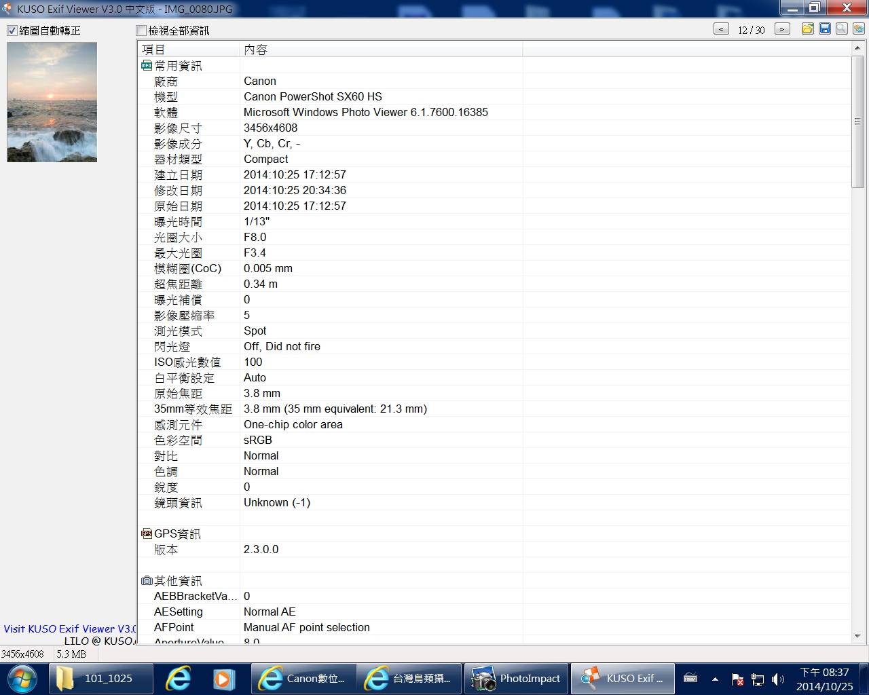Image resolution: width=869 pixels, height=695 pixels.
Task: Switch to the PhotoImpact taskbar window
Action: tap(515, 678)
